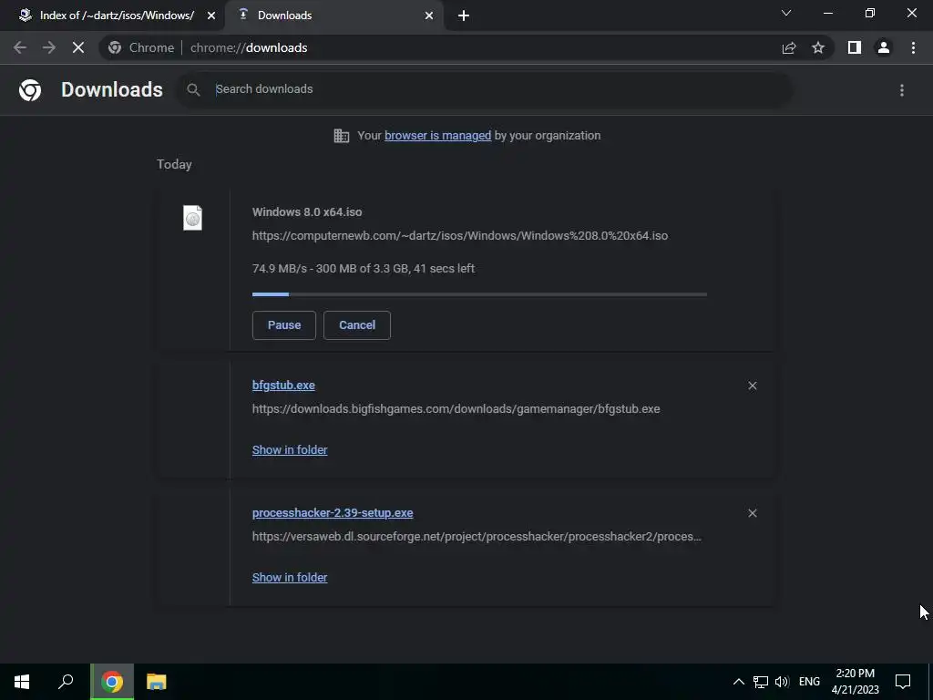
Task: Open processhacker-2.39-setup.exe file link
Action: pyautogui.click(x=333, y=512)
